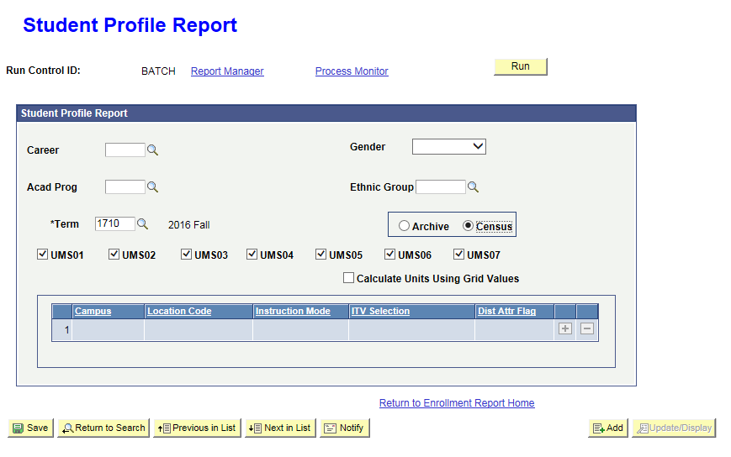Go to Previous in List
This screenshot has width=731, height=457.
[197, 428]
